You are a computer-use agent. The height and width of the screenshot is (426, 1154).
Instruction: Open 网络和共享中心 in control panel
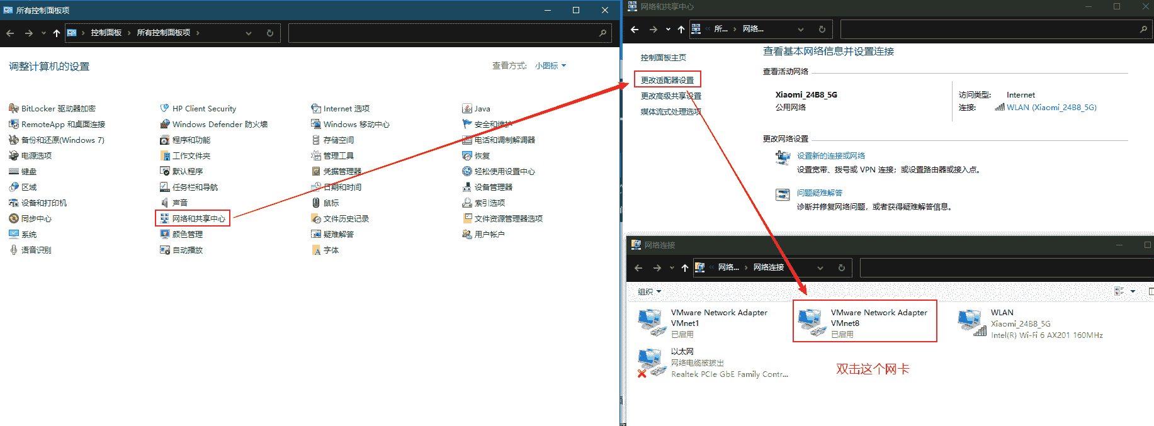tap(198, 218)
